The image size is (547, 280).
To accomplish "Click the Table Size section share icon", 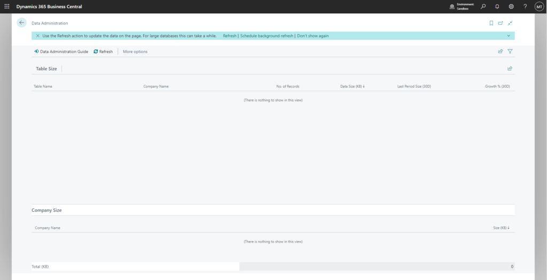I will 510,68.
